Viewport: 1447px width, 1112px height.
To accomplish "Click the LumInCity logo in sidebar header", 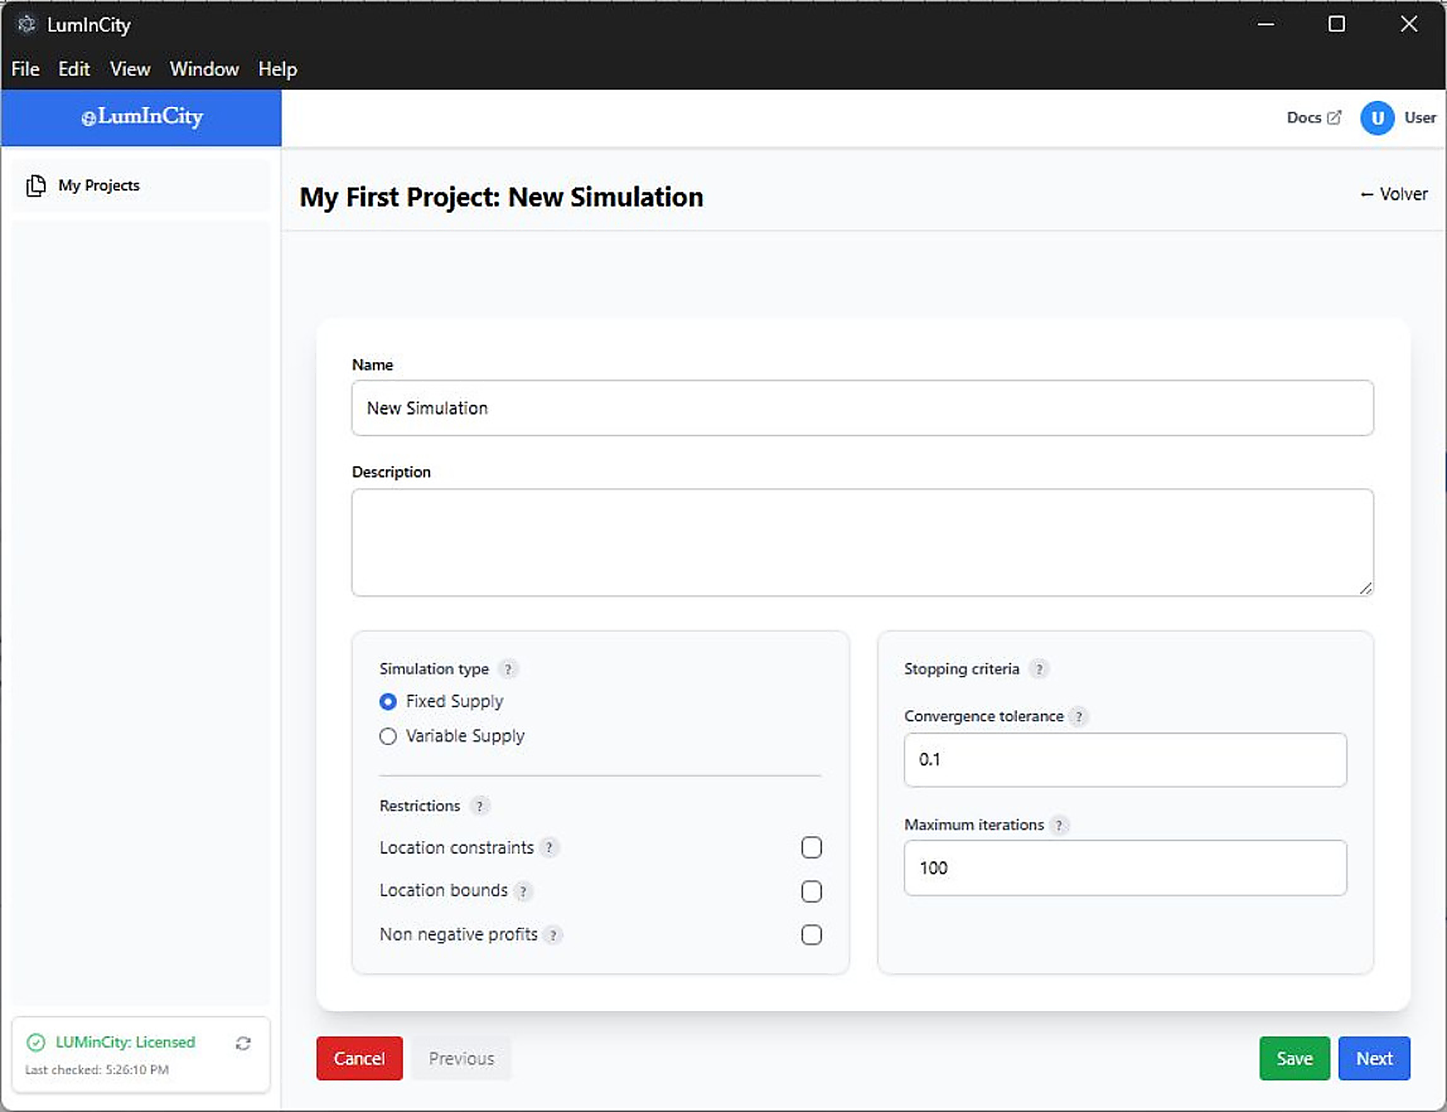I will 142,117.
